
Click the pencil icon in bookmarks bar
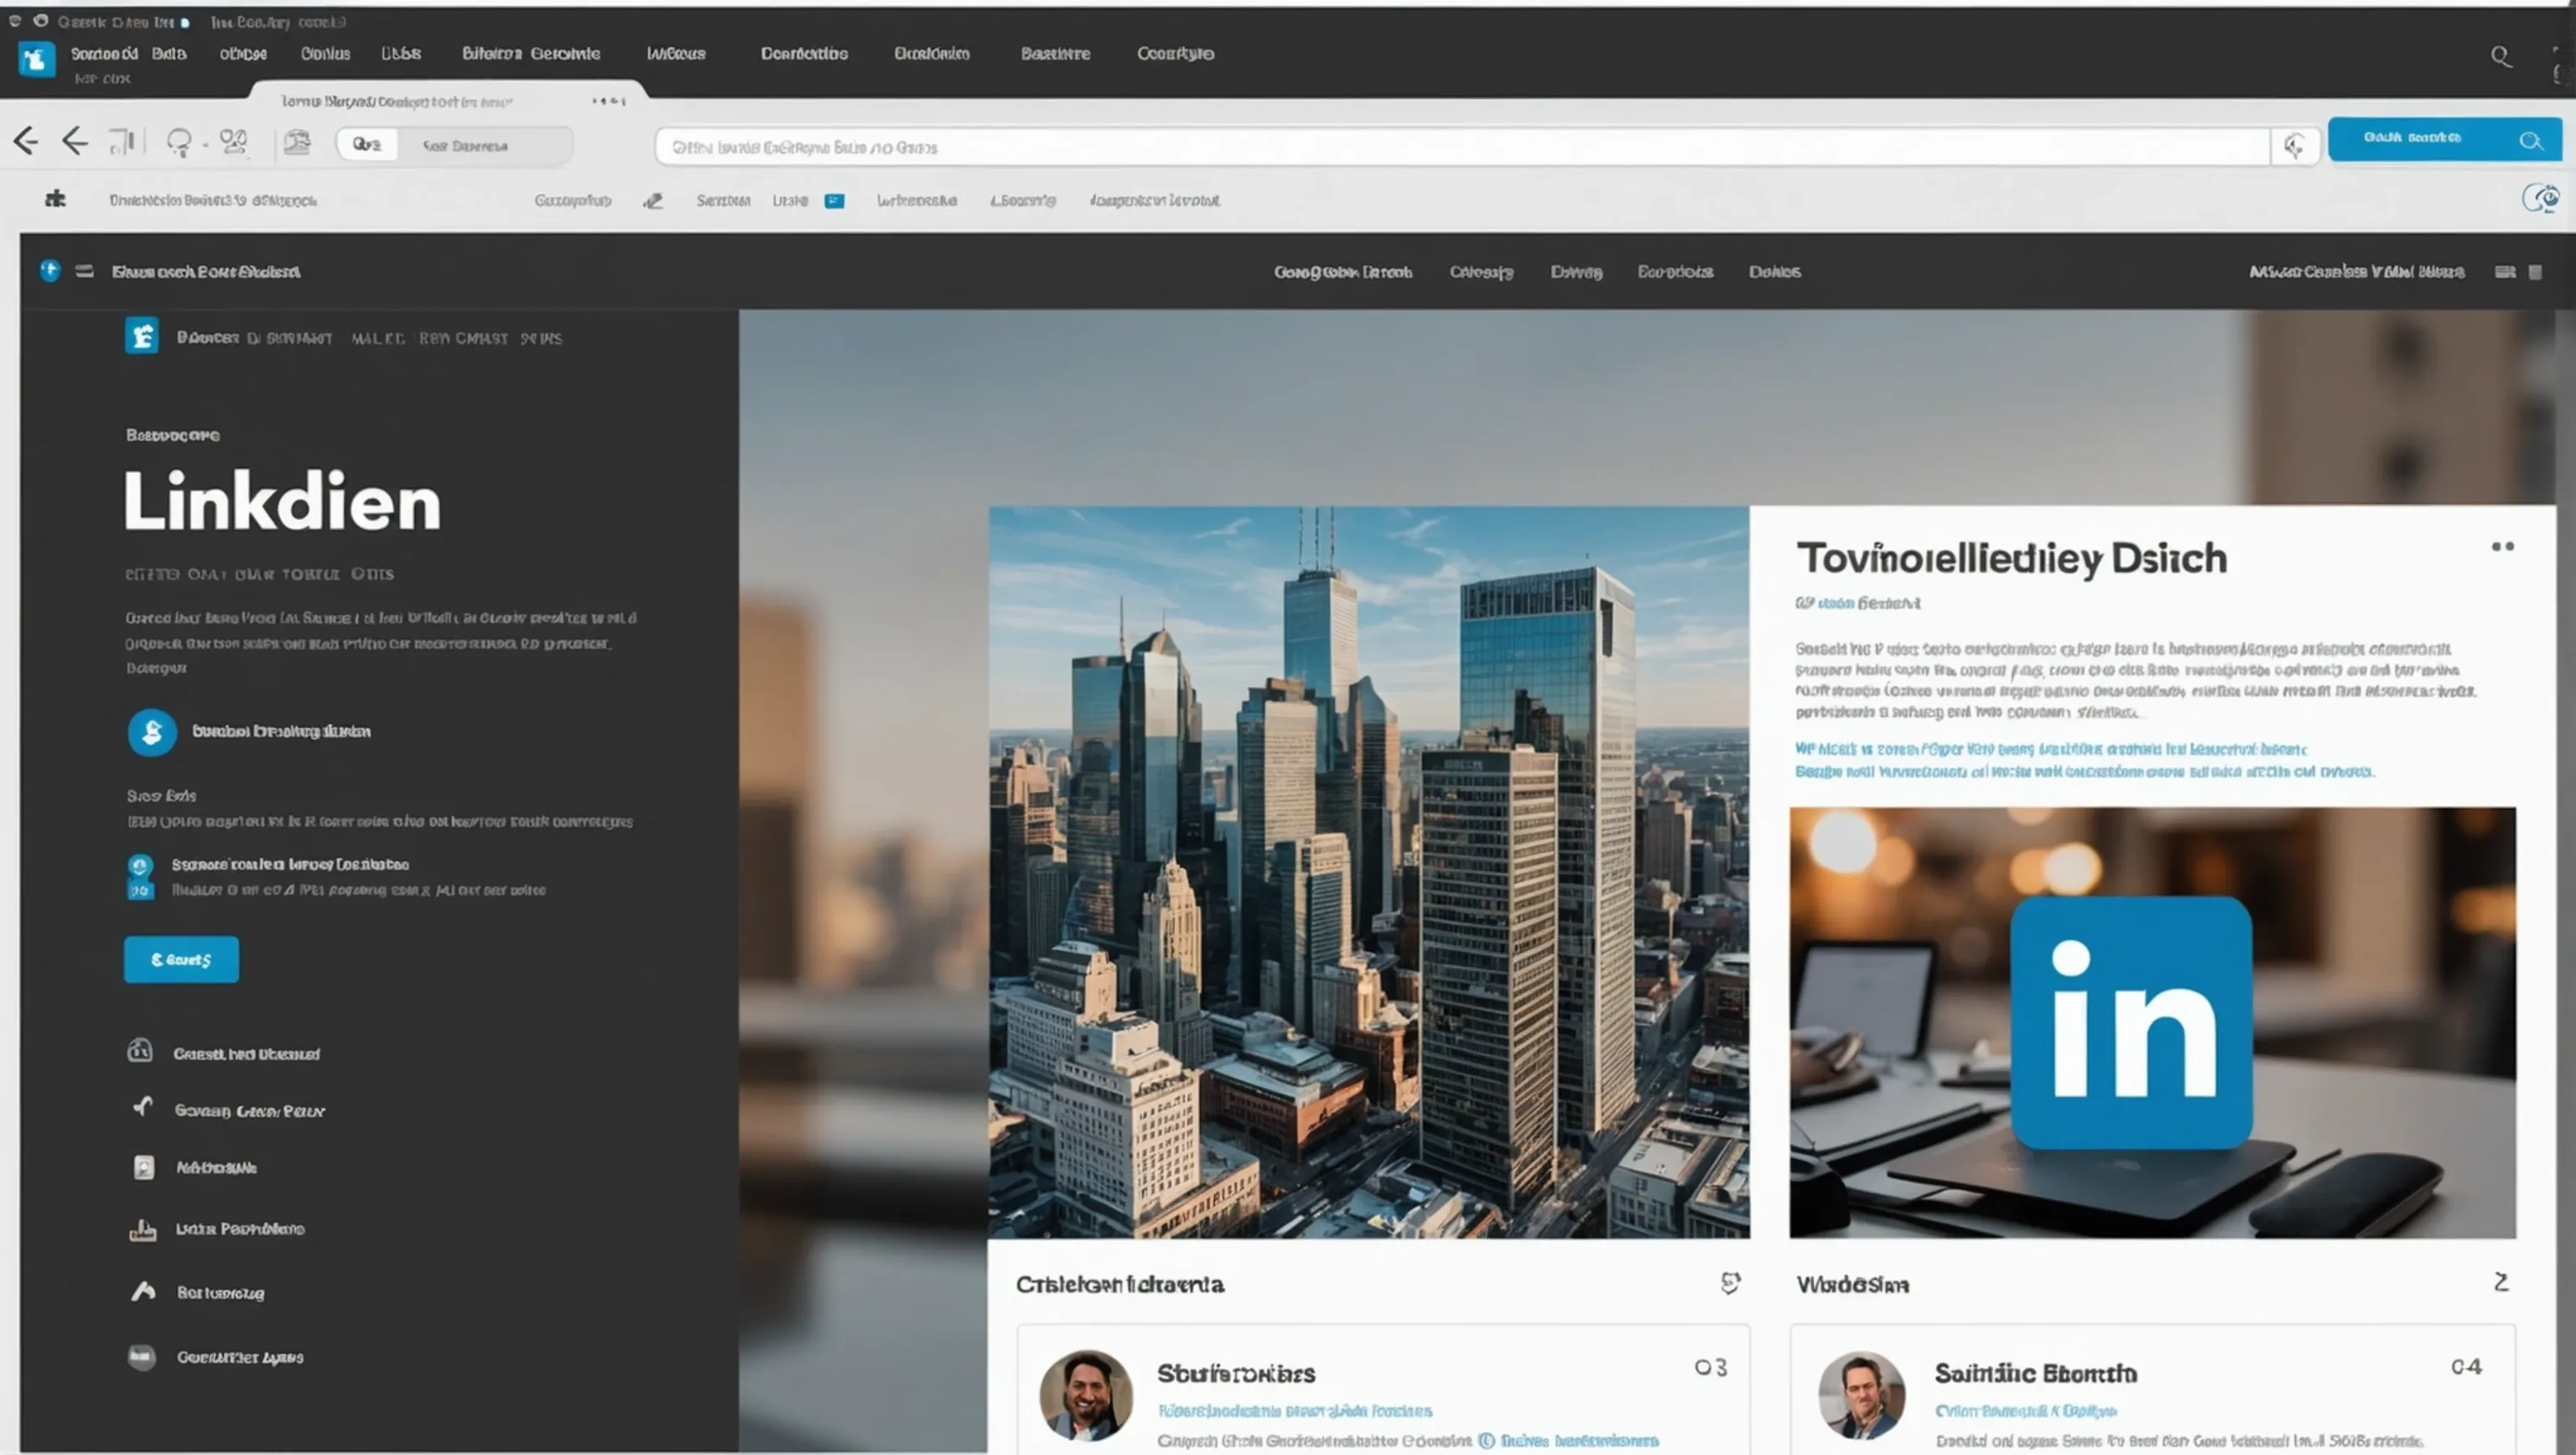coord(653,201)
